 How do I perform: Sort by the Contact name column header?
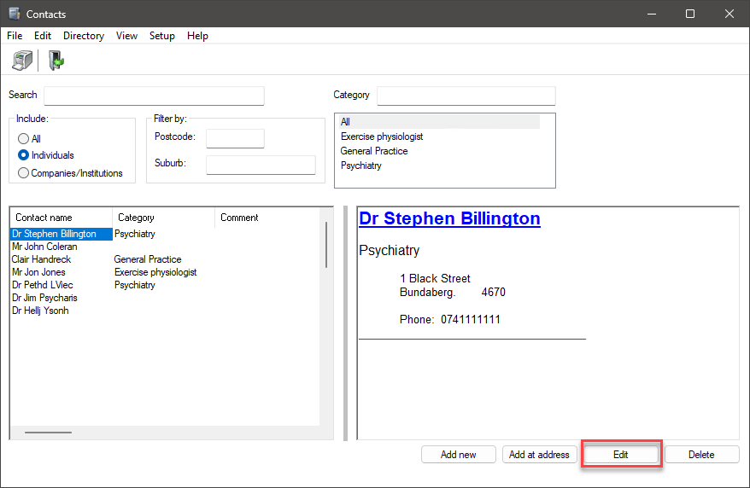61,218
